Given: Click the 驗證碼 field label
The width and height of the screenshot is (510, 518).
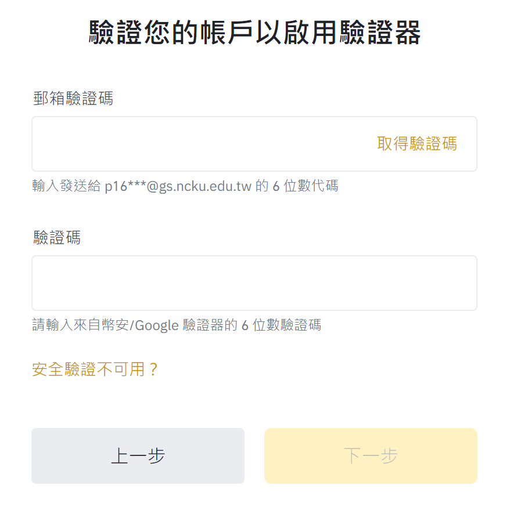Looking at the screenshot, I should click(x=57, y=237).
